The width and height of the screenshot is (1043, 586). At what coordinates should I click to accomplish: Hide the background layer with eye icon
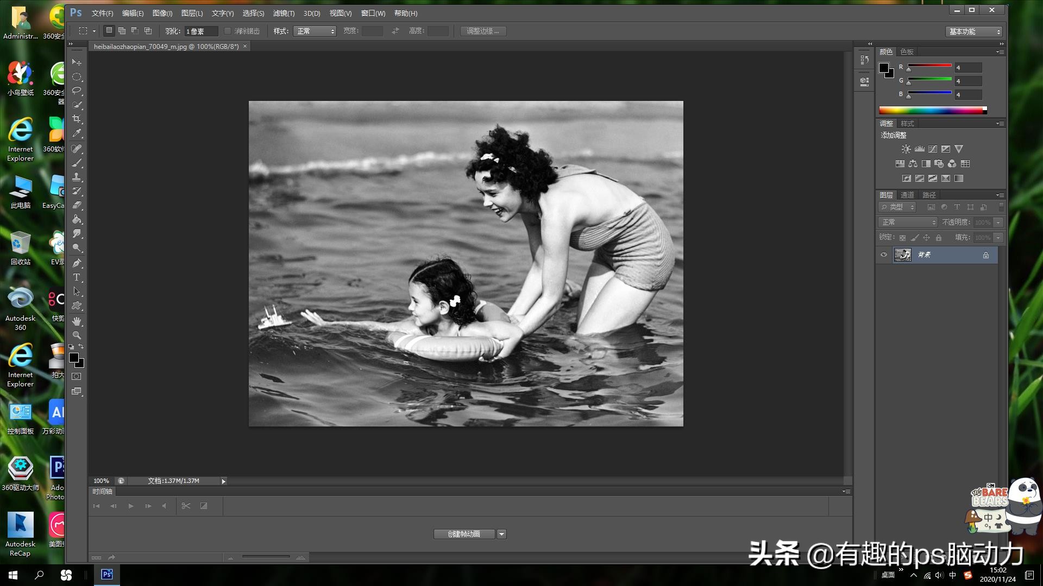pyautogui.click(x=884, y=255)
